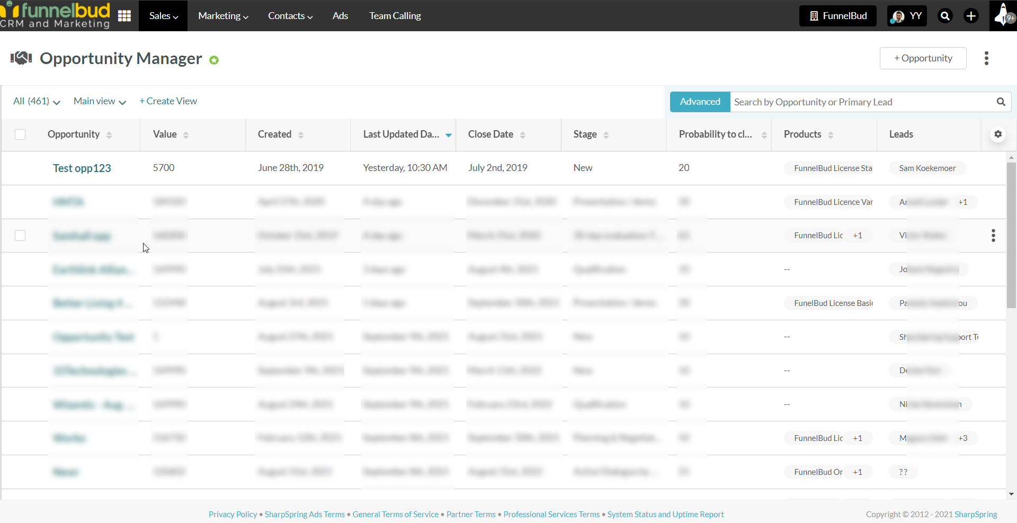Click the handshake Opportunity Manager icon
Viewport: 1017px width, 523px height.
coord(21,58)
